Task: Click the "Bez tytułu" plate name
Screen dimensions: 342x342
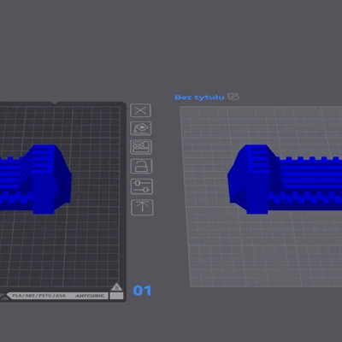Action: click(199, 97)
